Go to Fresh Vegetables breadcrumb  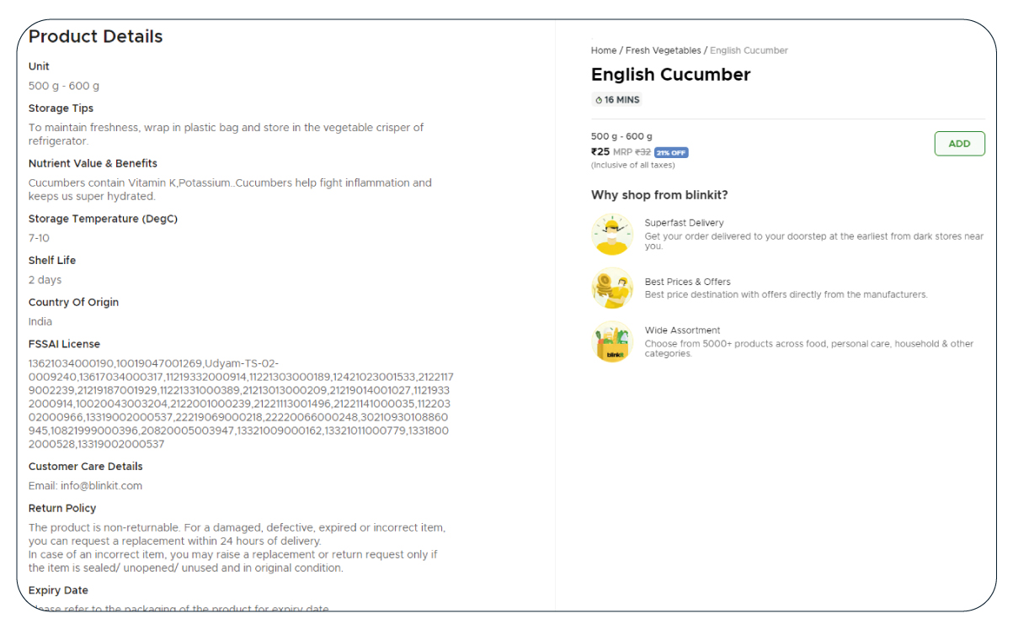pos(663,50)
